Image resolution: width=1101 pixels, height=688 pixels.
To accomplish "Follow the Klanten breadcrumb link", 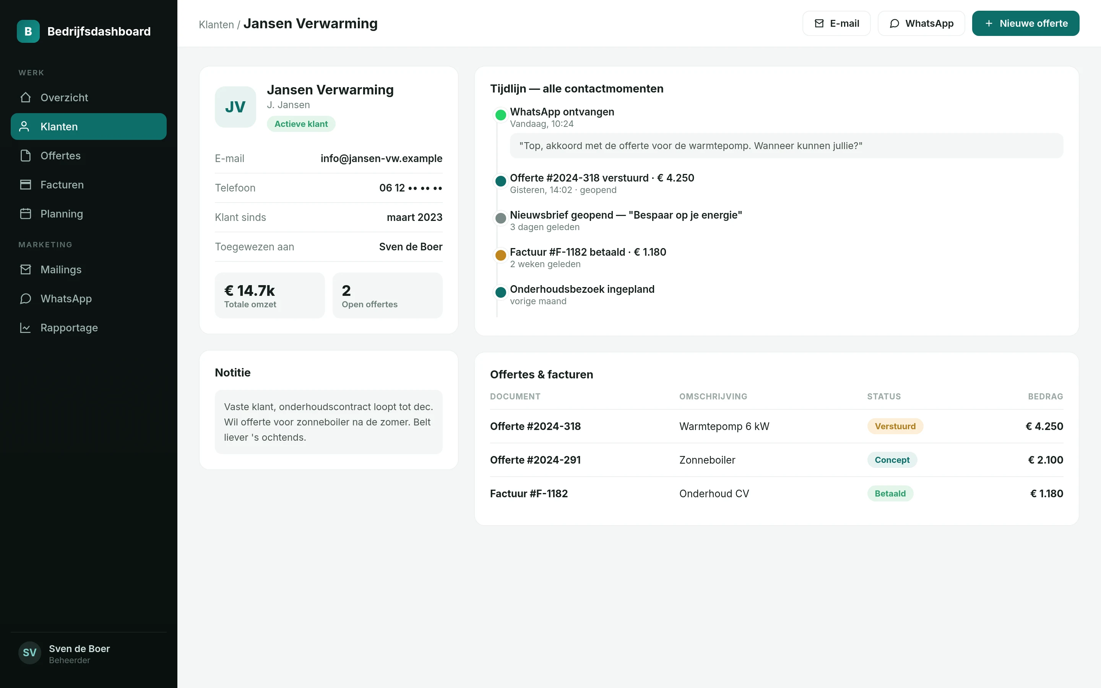I will (x=216, y=24).
